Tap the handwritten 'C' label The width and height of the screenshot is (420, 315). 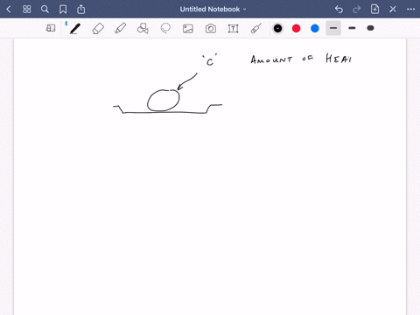click(x=210, y=60)
